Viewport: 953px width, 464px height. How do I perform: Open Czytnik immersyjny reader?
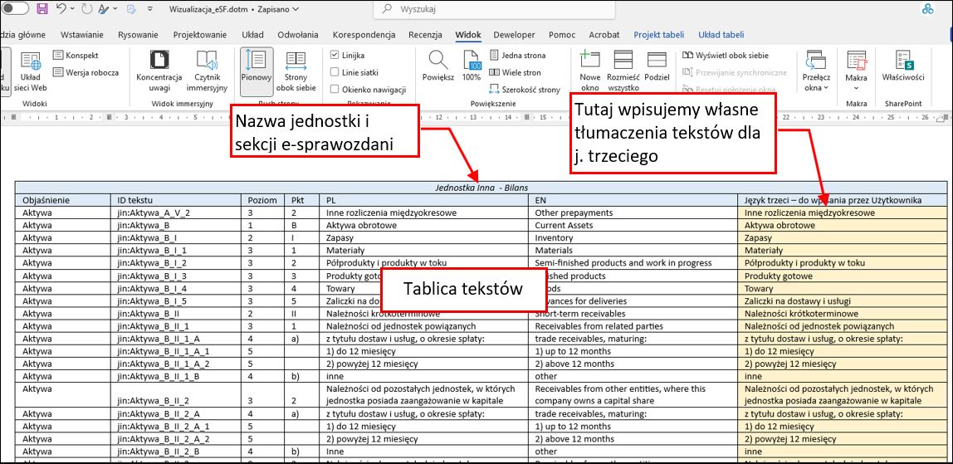(207, 72)
